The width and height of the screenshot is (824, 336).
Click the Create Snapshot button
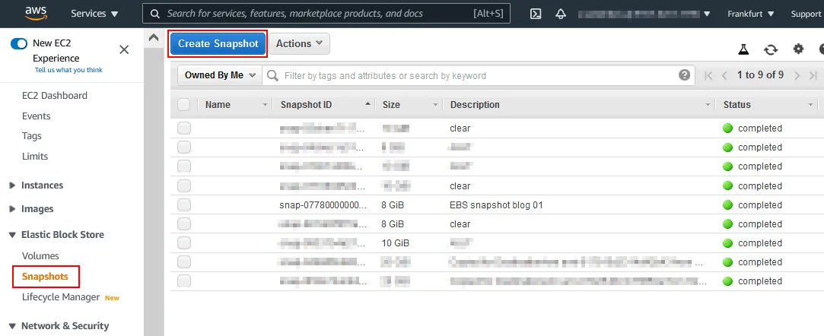point(218,44)
